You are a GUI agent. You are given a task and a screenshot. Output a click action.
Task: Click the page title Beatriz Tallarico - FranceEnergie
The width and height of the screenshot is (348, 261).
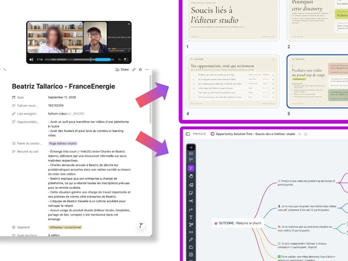[64, 86]
